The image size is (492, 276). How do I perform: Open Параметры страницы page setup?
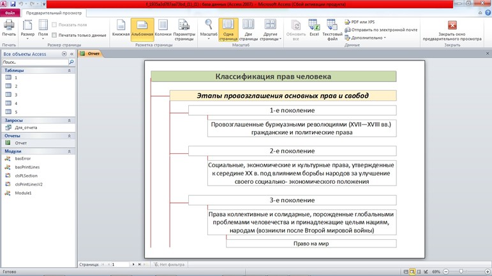click(184, 30)
